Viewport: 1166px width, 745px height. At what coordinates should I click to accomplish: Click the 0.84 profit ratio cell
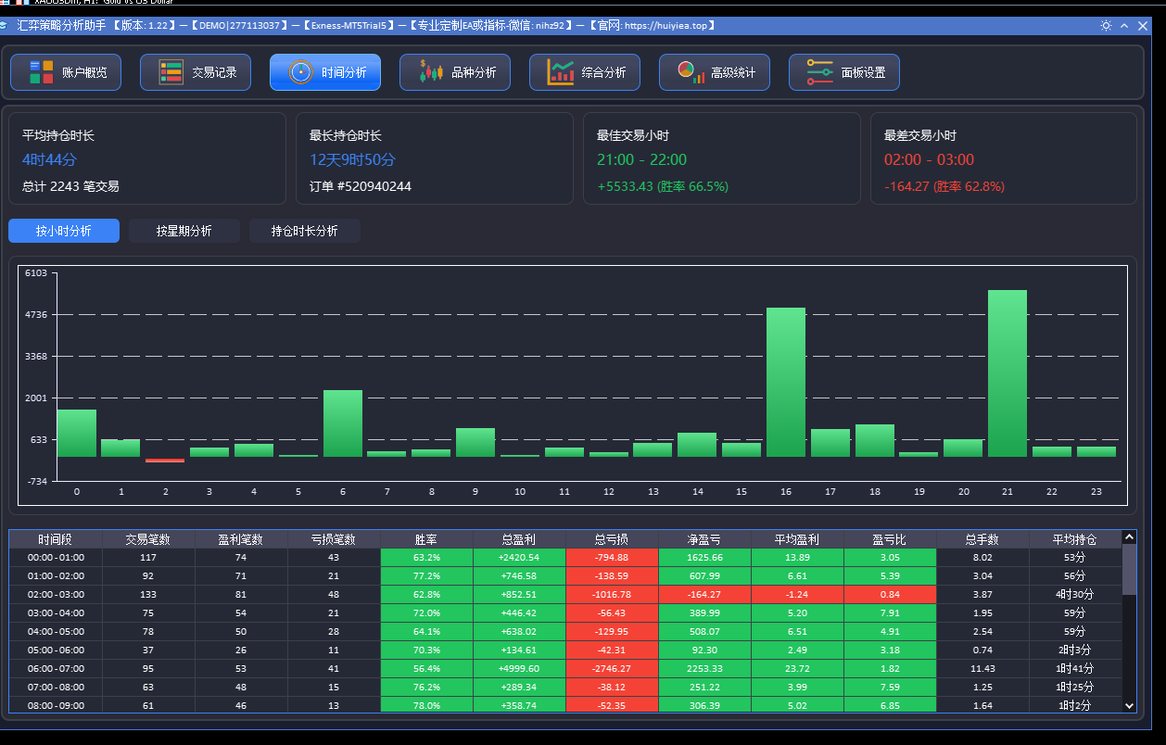pos(890,595)
